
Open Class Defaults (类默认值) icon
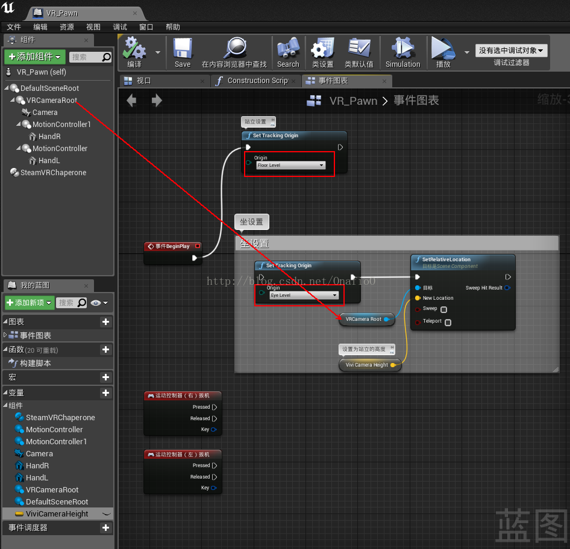click(x=359, y=48)
